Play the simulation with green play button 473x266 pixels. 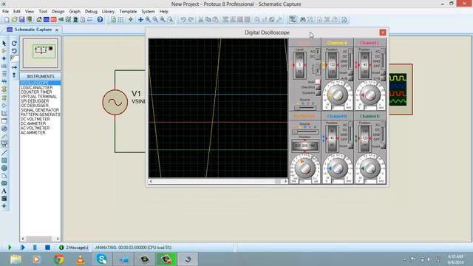click(10, 248)
